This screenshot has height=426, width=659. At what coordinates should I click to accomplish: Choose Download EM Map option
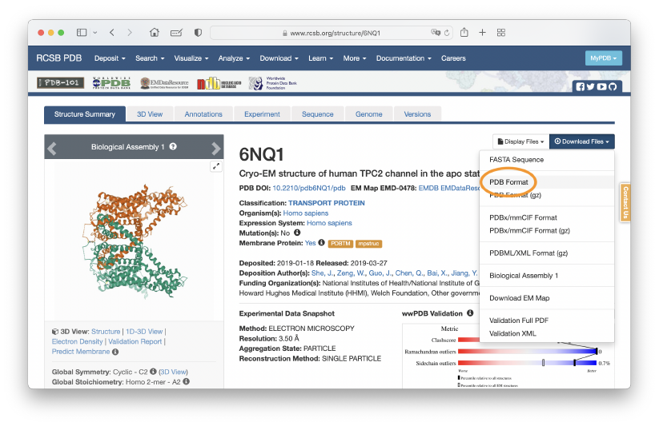pos(547,298)
